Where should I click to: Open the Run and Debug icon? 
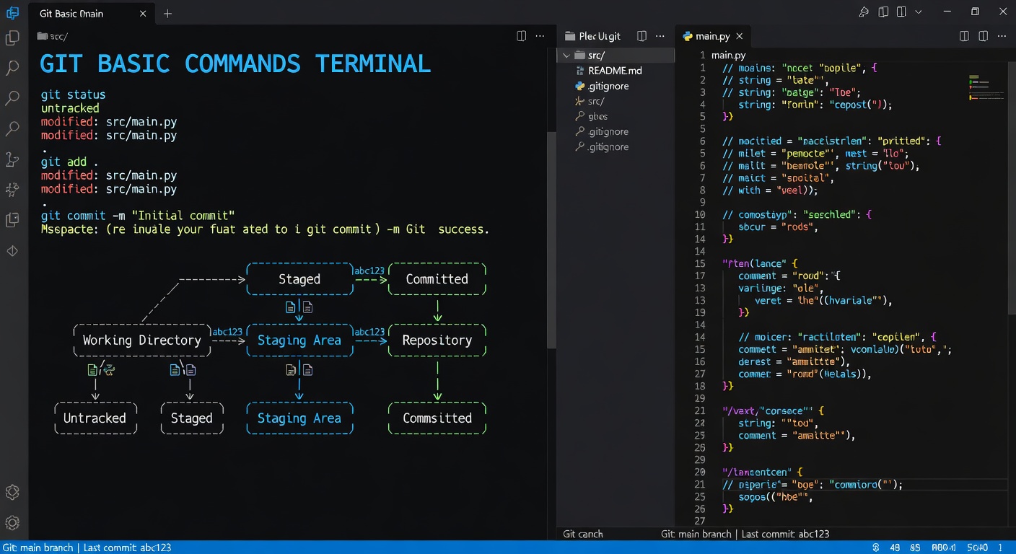[12, 189]
